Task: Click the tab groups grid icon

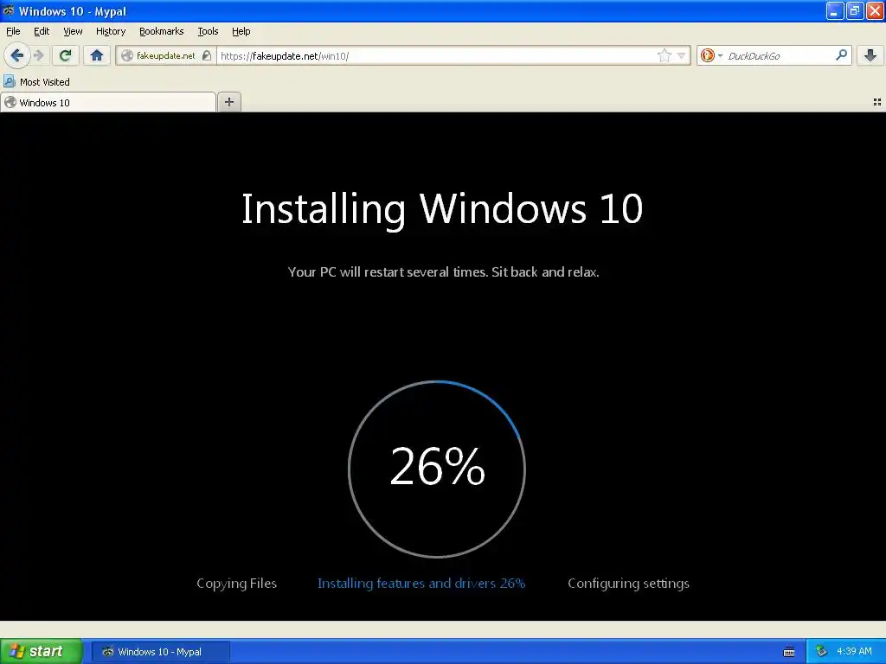Action: 877,102
